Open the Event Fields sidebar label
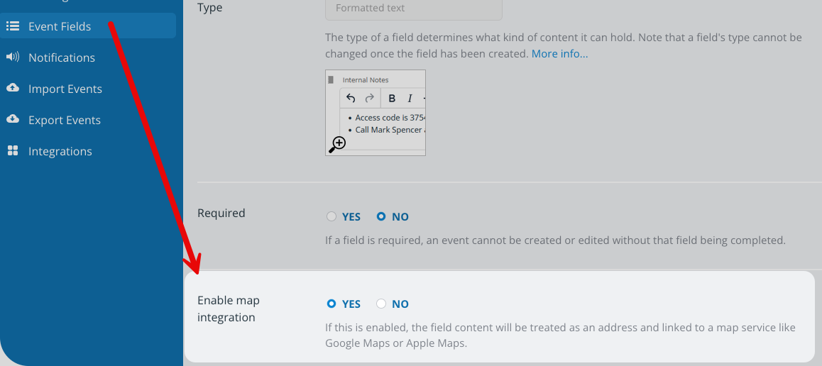The width and height of the screenshot is (822, 366). pyautogui.click(x=60, y=26)
